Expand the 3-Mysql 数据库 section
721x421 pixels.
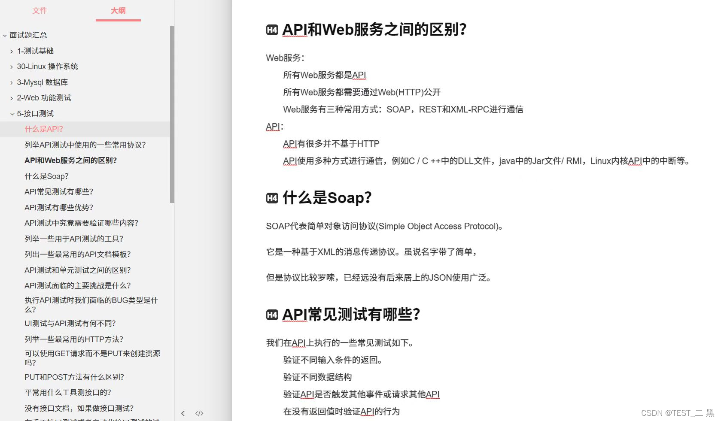[x=12, y=82]
